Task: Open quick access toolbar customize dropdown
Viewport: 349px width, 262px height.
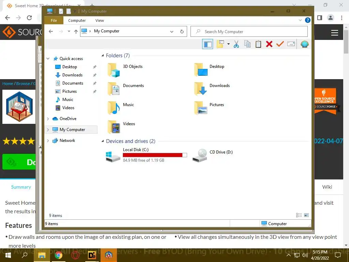Action: click(x=75, y=11)
